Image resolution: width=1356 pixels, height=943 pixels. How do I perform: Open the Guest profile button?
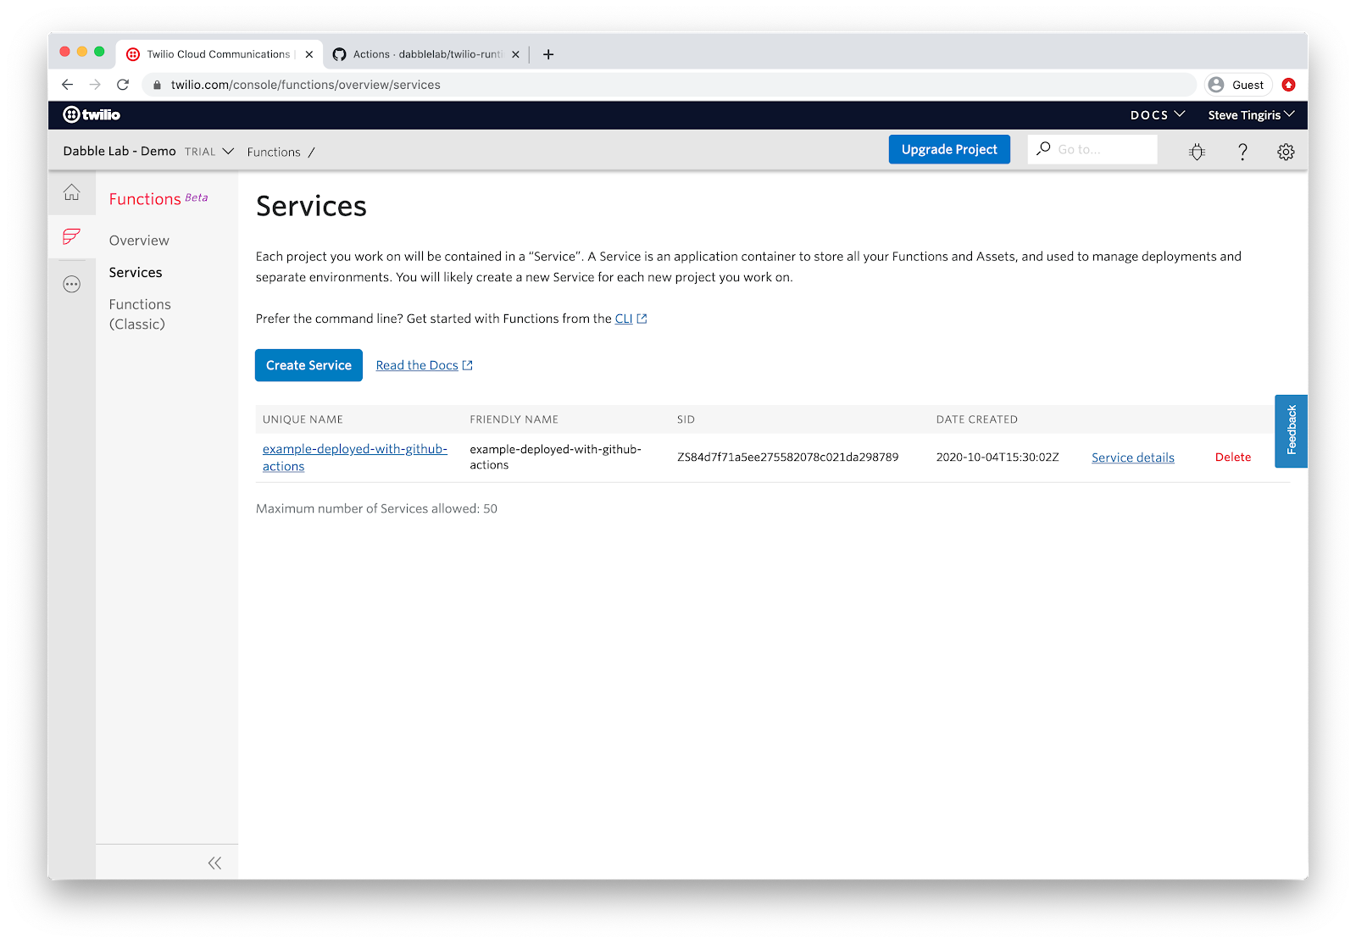[1237, 85]
